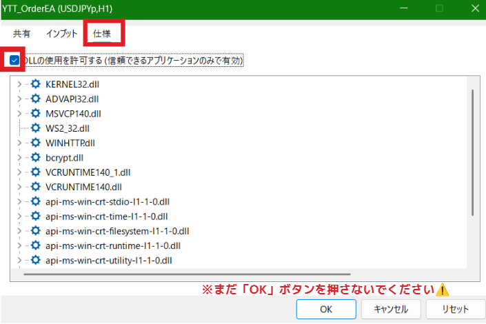Select the MSVCP140.dll entry text

click(73, 114)
